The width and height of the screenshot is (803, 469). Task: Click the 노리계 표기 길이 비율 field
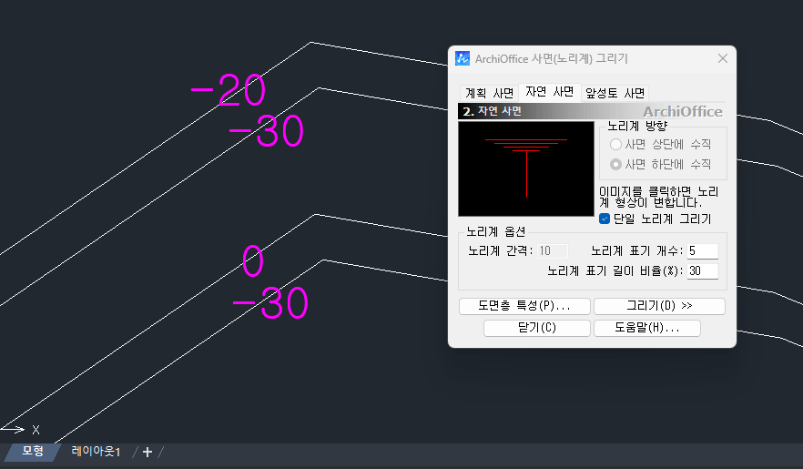pyautogui.click(x=703, y=270)
